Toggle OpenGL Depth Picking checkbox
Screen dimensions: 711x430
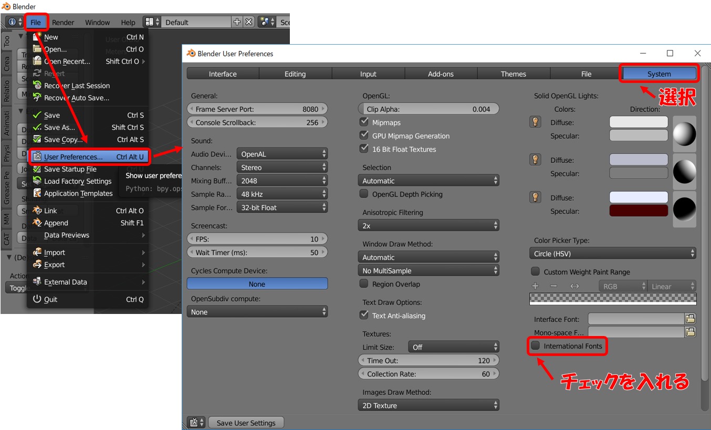click(x=364, y=194)
